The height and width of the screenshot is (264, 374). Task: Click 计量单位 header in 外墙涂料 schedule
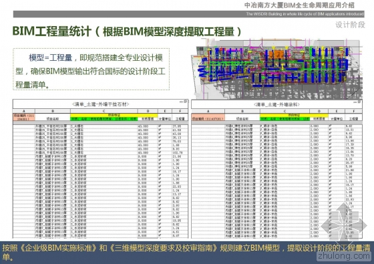tap(337, 119)
